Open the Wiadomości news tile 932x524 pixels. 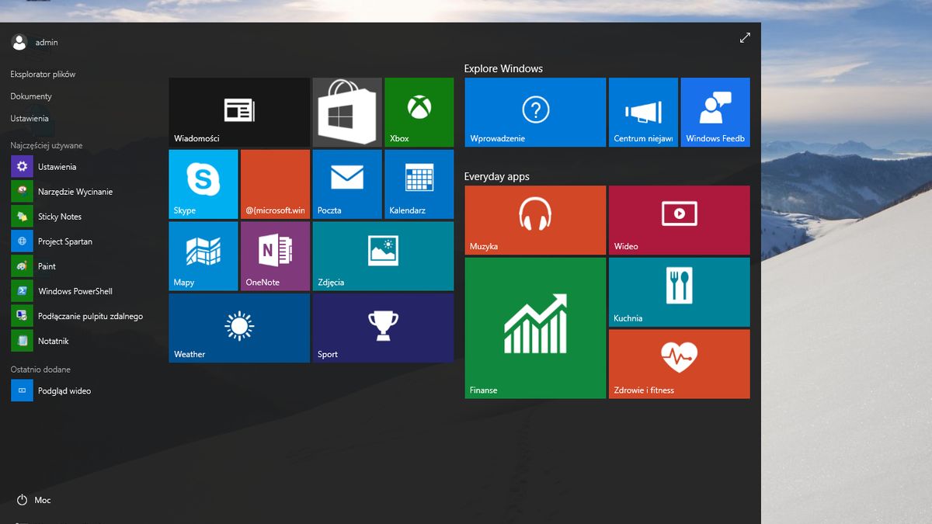click(239, 112)
